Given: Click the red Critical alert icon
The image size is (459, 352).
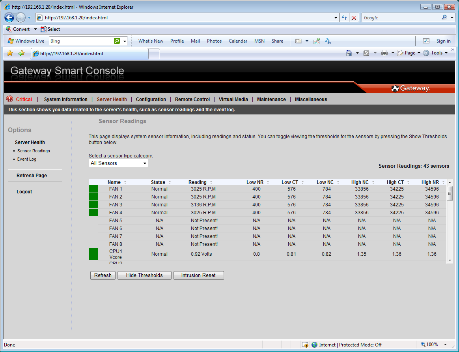Looking at the screenshot, I should click(9, 99).
